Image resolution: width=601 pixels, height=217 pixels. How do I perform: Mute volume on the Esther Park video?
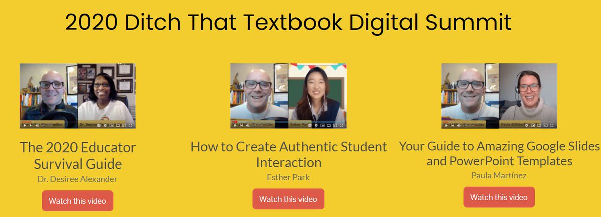point(247,125)
